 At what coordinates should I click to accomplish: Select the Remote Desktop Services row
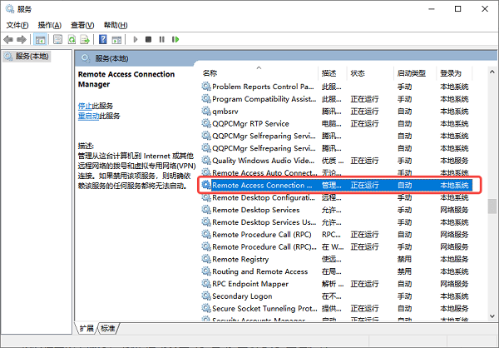point(337,210)
